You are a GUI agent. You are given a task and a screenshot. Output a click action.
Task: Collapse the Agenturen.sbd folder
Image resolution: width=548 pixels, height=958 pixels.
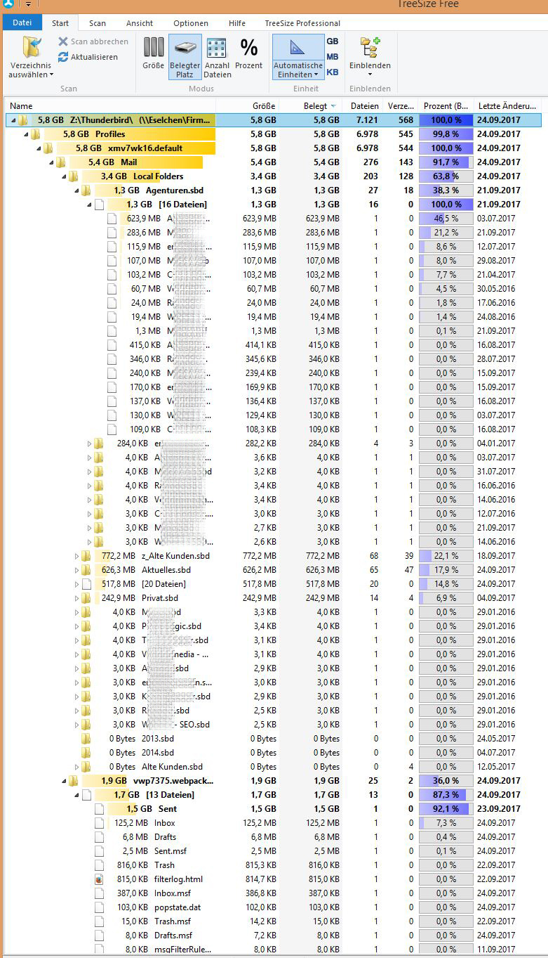click(76, 190)
